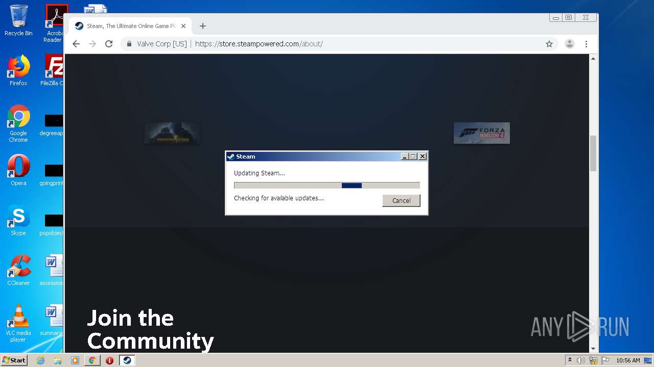This screenshot has width=654, height=367.
Task: Reload the Steam about page
Action: [109, 44]
